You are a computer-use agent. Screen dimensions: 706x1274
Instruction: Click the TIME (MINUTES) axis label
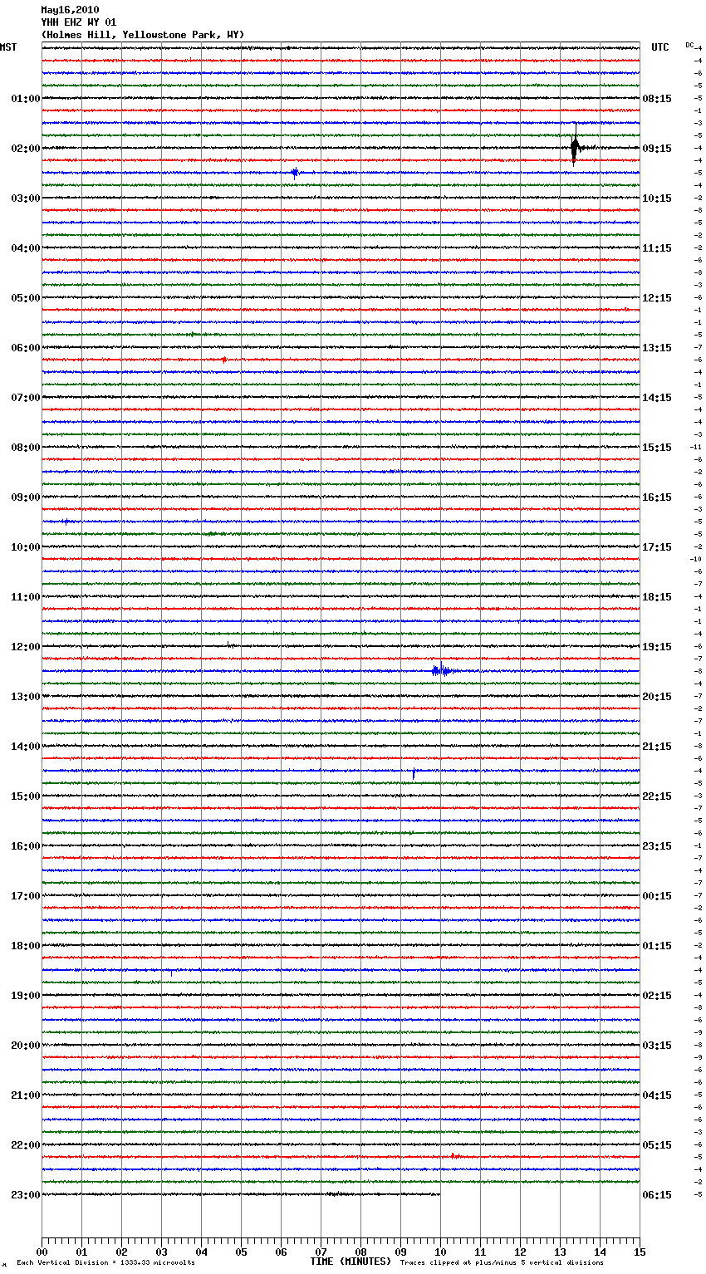pyautogui.click(x=351, y=1262)
